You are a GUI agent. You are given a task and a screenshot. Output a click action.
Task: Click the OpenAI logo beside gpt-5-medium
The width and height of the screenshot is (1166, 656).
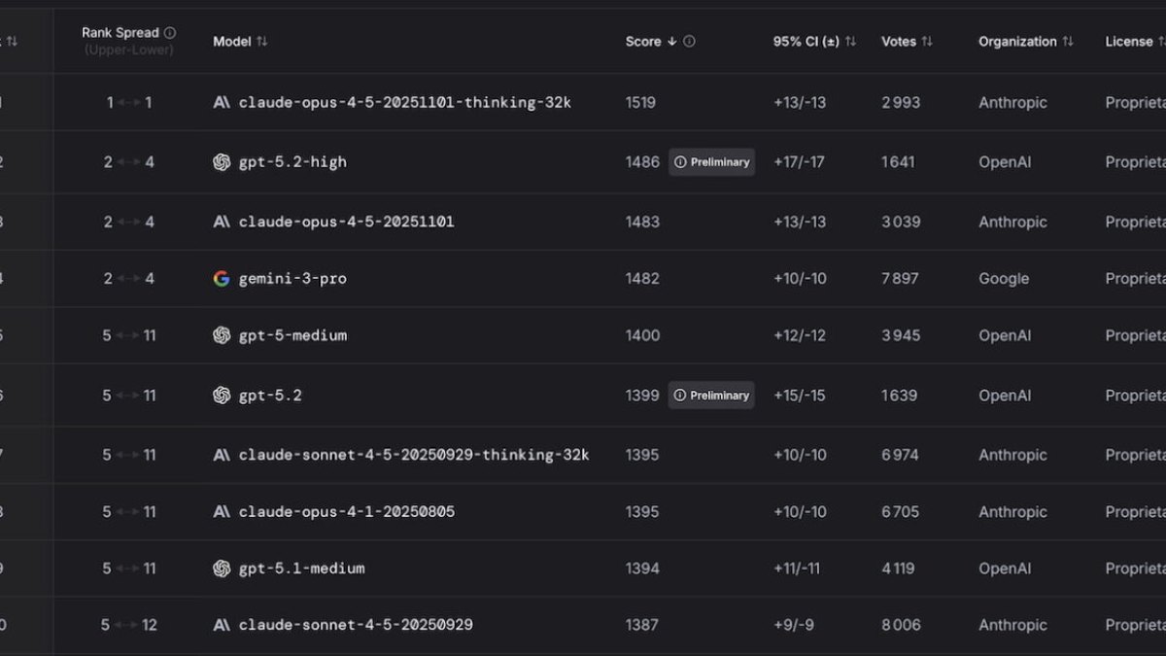pos(222,335)
